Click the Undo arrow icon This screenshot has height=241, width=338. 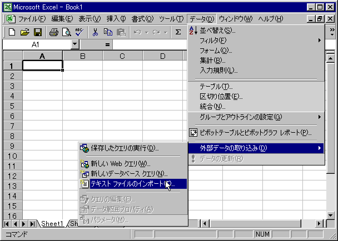point(137,32)
